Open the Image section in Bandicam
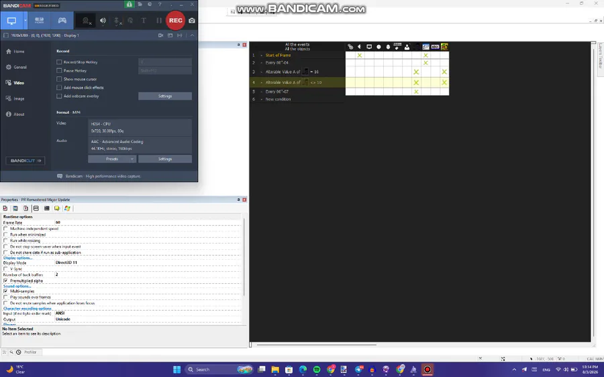 15,98
